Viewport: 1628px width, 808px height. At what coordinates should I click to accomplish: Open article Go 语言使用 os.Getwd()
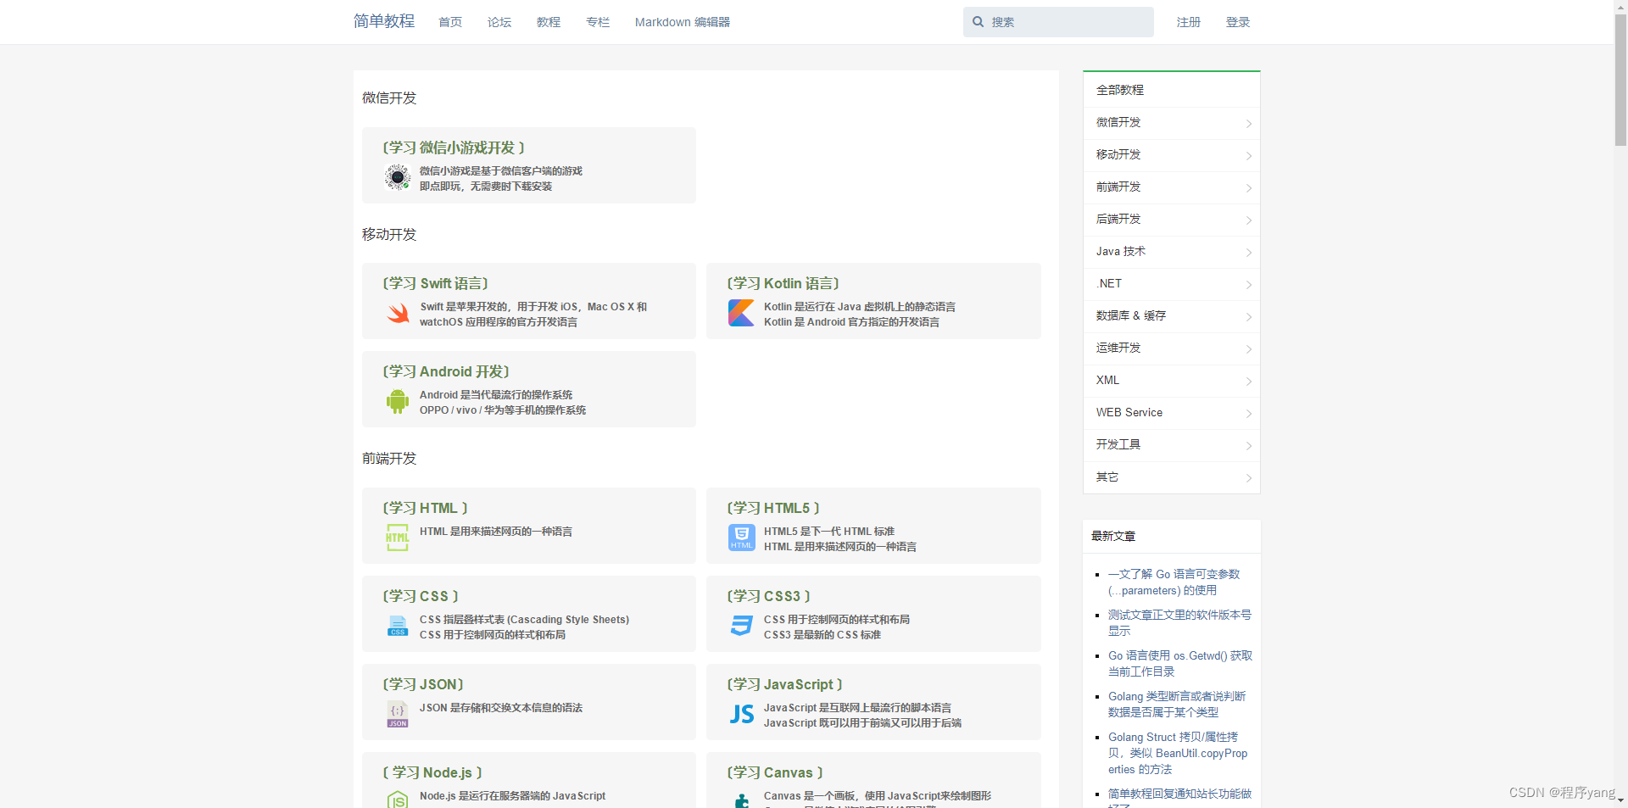[x=1179, y=664]
